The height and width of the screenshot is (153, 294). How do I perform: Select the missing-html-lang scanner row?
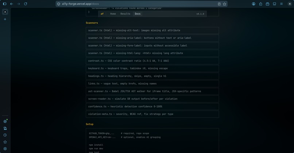[152, 53]
